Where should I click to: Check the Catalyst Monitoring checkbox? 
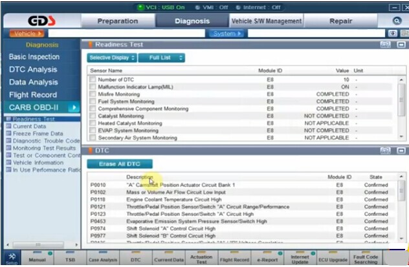point(93,116)
